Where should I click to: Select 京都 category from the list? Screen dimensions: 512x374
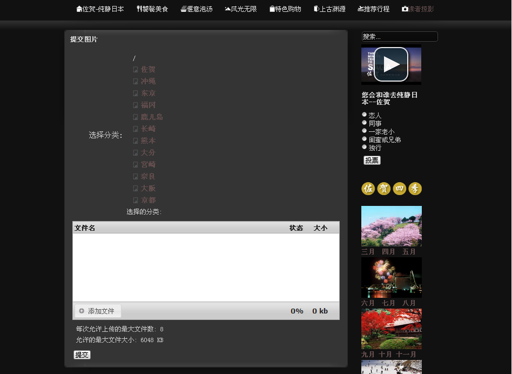coord(148,200)
